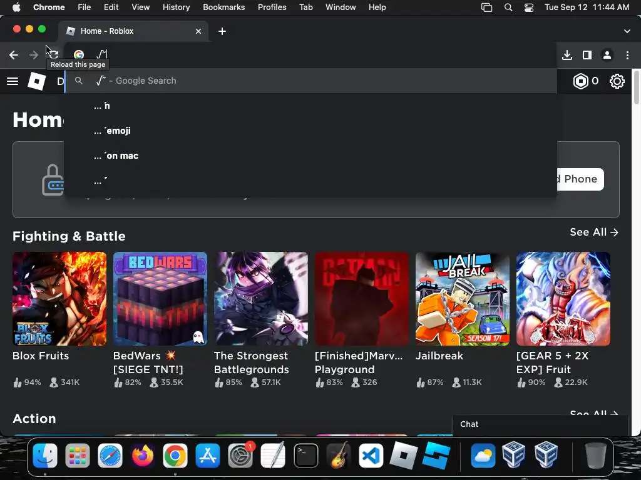
Task: Open TextEdit from the Dock
Action: click(x=273, y=455)
